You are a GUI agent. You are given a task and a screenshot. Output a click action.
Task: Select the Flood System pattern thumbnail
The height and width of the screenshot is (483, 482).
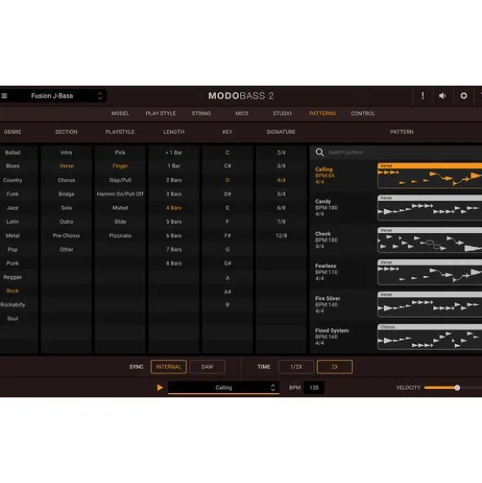(430, 337)
